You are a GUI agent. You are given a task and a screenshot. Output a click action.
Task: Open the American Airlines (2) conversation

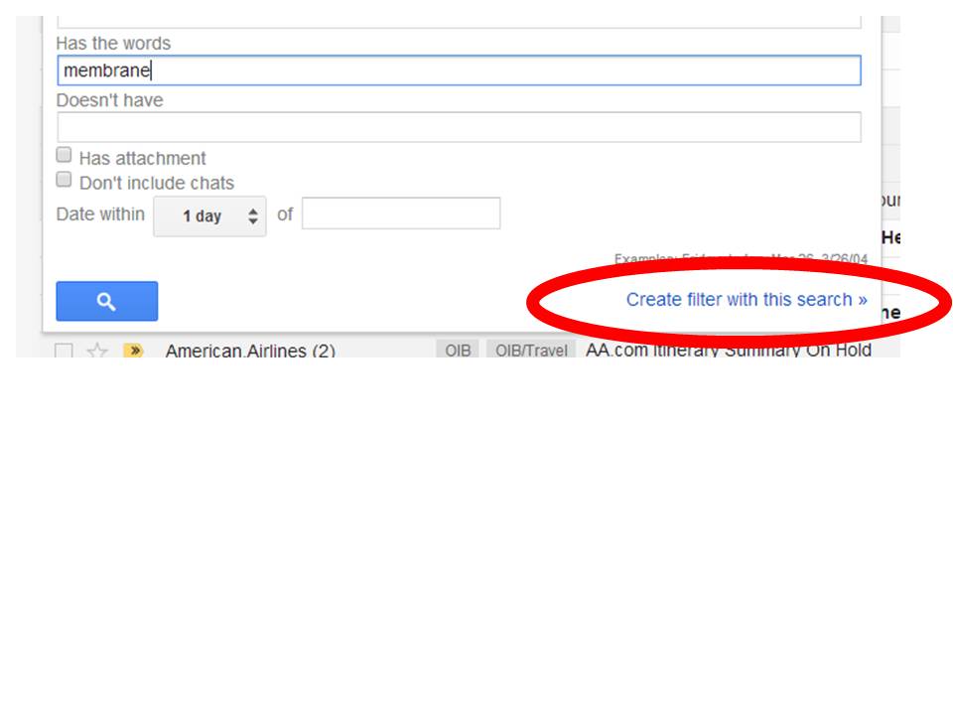click(x=249, y=351)
